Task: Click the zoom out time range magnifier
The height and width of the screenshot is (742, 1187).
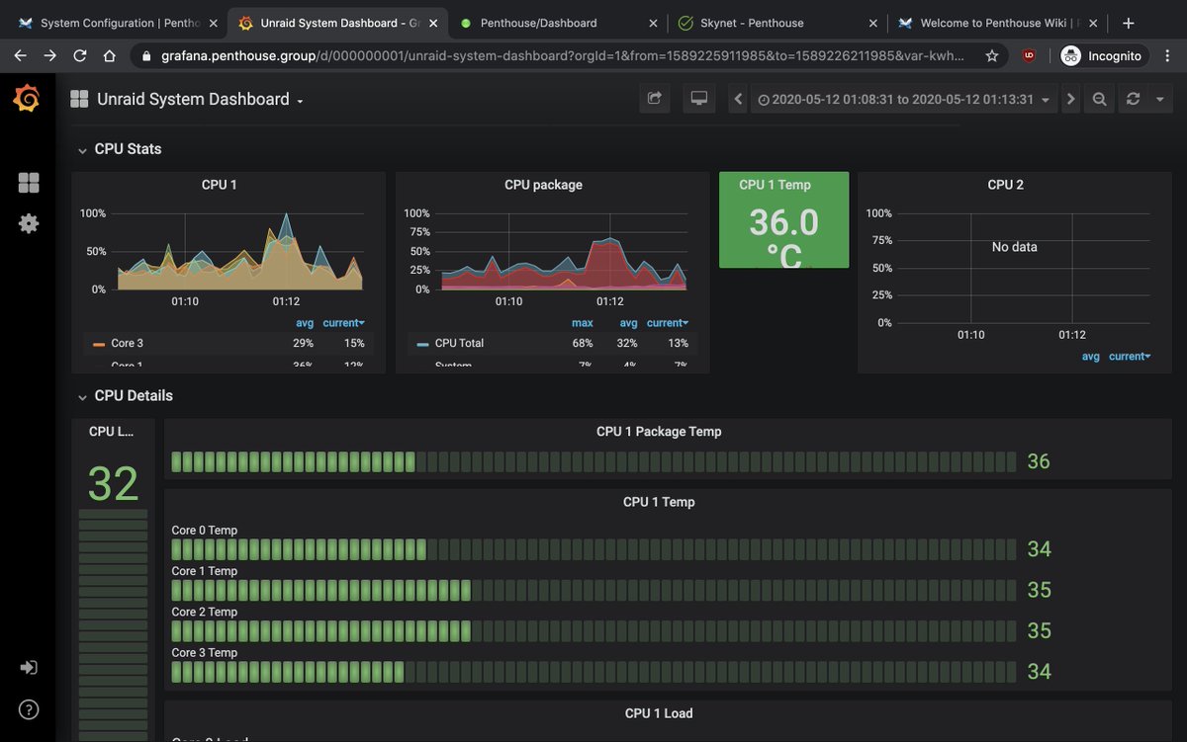Action: click(x=1100, y=99)
